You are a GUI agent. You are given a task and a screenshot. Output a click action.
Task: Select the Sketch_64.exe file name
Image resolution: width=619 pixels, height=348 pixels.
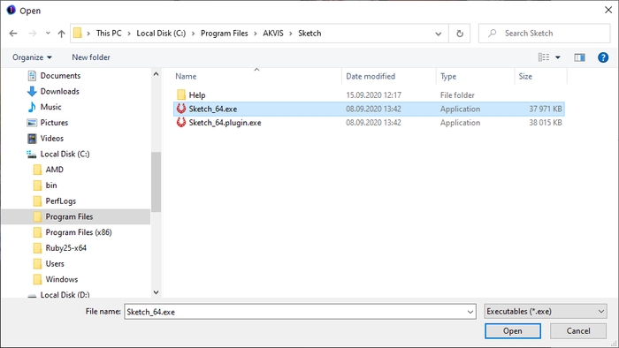(x=213, y=110)
